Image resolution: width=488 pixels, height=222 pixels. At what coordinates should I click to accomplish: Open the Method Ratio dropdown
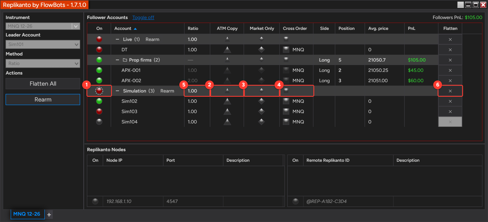pyautogui.click(x=43, y=63)
